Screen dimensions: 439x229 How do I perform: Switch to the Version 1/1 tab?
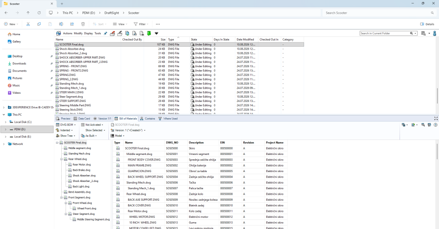pyautogui.click(x=102, y=119)
